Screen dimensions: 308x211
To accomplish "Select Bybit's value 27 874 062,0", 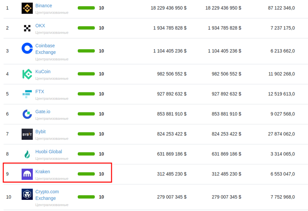I will [x=281, y=134].
